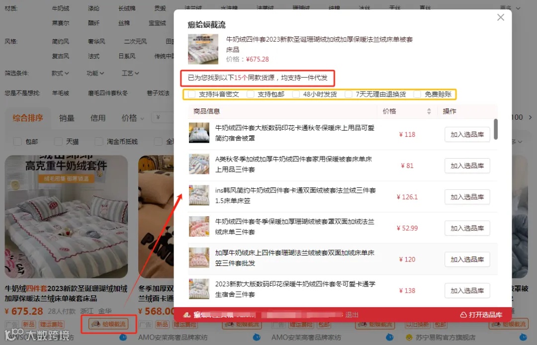Select the 信用 sorting tab
Image resolution: width=537 pixels, height=345 pixels.
tap(98, 118)
